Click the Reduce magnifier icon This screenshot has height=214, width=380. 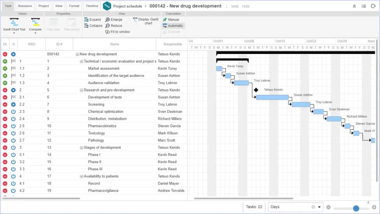point(108,26)
